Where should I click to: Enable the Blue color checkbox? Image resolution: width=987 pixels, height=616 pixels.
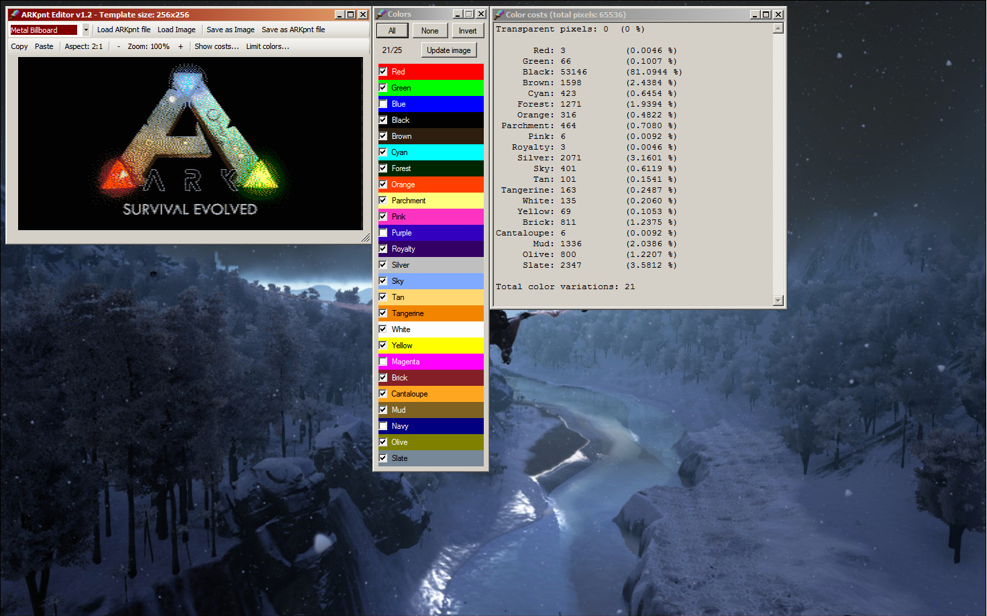pyautogui.click(x=383, y=104)
